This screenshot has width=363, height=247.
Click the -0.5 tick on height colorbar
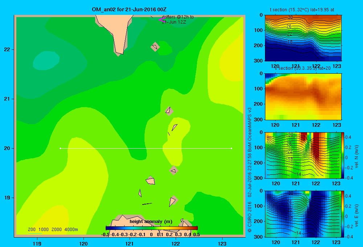[105, 235]
